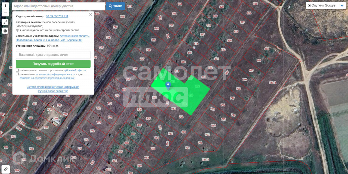Open Ручной выбор вариантов link
Screen dimensions: 348x174
[53, 91]
